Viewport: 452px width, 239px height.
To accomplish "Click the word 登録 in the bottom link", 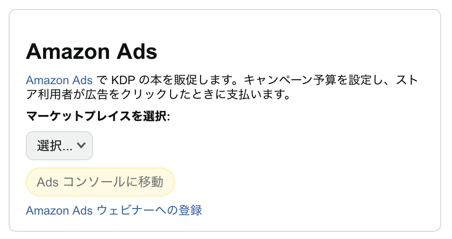I will click(191, 210).
